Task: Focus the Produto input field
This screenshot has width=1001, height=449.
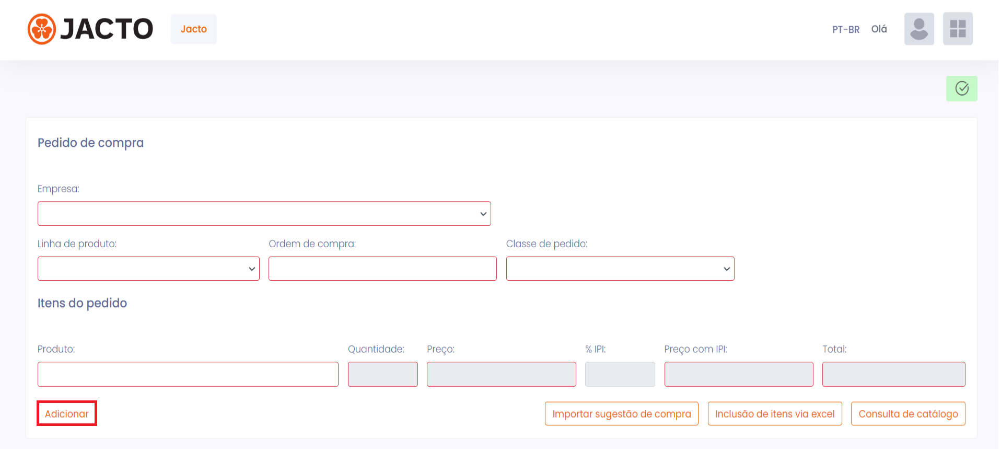Action: [188, 374]
